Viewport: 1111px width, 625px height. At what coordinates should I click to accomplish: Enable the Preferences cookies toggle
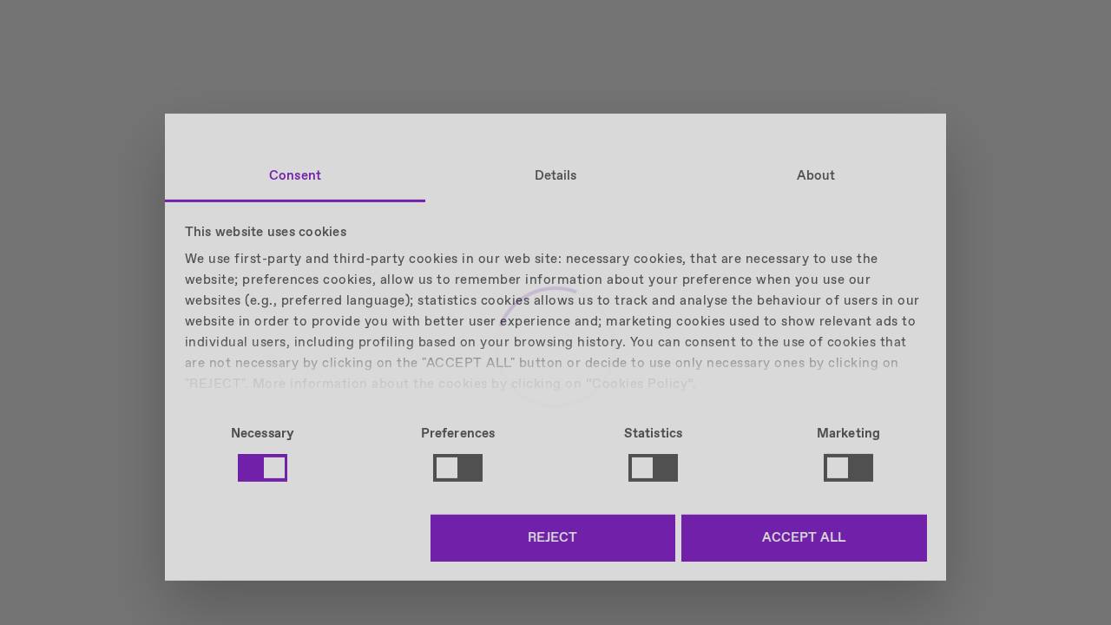pyautogui.click(x=457, y=468)
